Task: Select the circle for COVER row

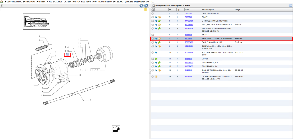Action: [x=153, y=59]
